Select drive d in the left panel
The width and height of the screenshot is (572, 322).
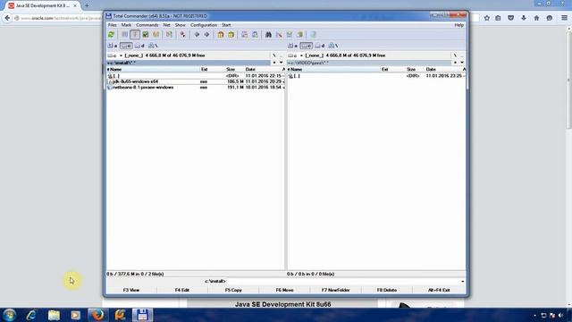pyautogui.click(x=139, y=46)
